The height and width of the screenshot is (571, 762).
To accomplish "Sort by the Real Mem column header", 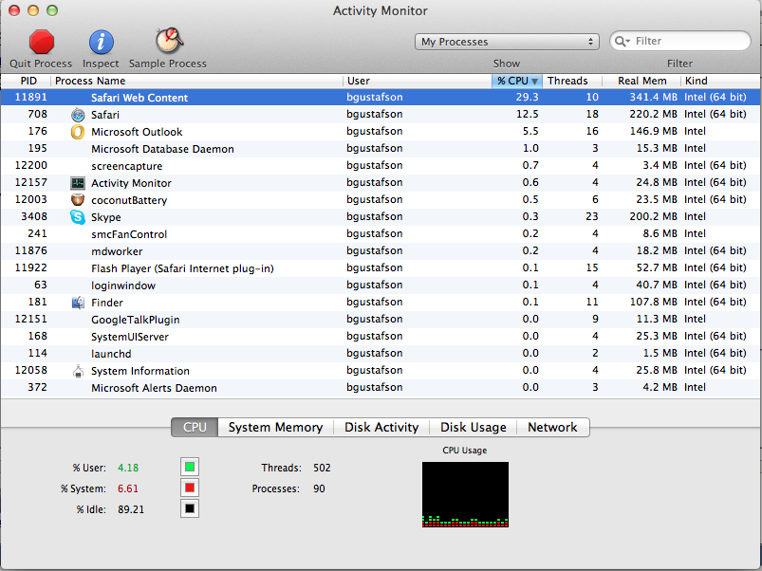I will [x=641, y=81].
